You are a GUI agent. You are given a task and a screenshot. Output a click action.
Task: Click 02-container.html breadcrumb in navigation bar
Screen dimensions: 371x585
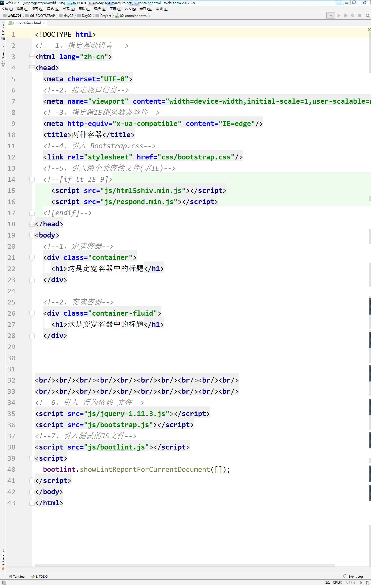[x=131, y=16]
